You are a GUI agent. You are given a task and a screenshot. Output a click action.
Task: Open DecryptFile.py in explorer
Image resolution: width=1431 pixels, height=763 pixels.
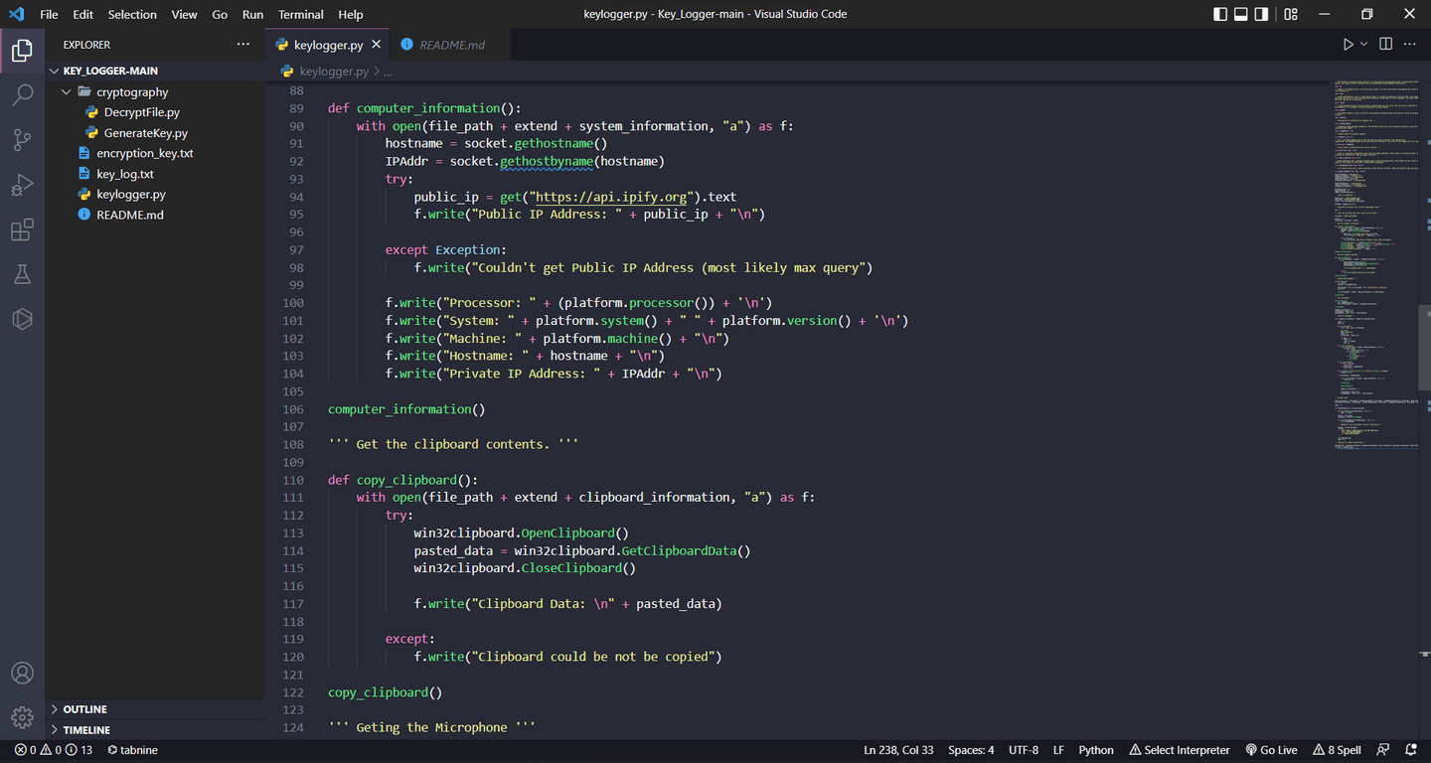click(x=156, y=112)
